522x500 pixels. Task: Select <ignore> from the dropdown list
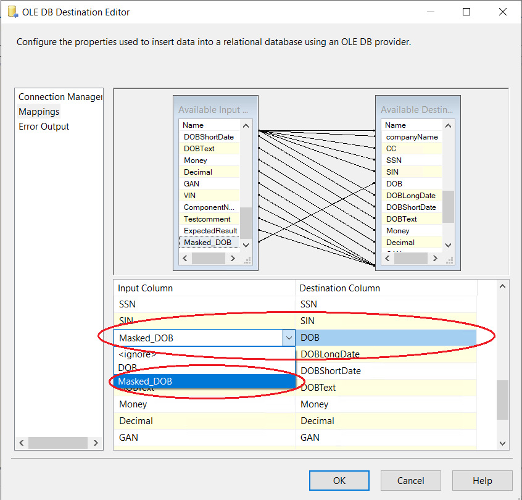(137, 354)
